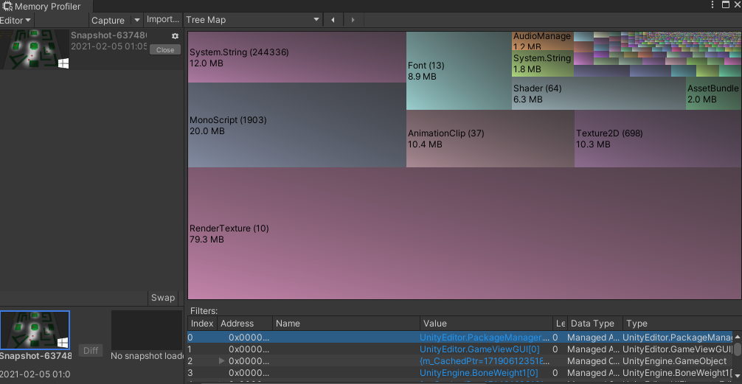
Task: Close the loaded snapshot
Action: click(165, 49)
